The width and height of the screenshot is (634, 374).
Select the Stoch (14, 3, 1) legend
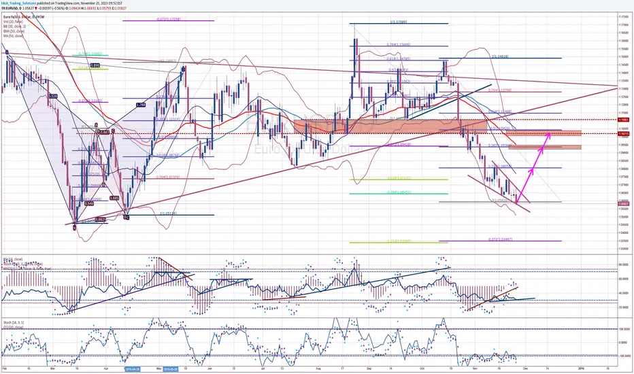click(14, 322)
